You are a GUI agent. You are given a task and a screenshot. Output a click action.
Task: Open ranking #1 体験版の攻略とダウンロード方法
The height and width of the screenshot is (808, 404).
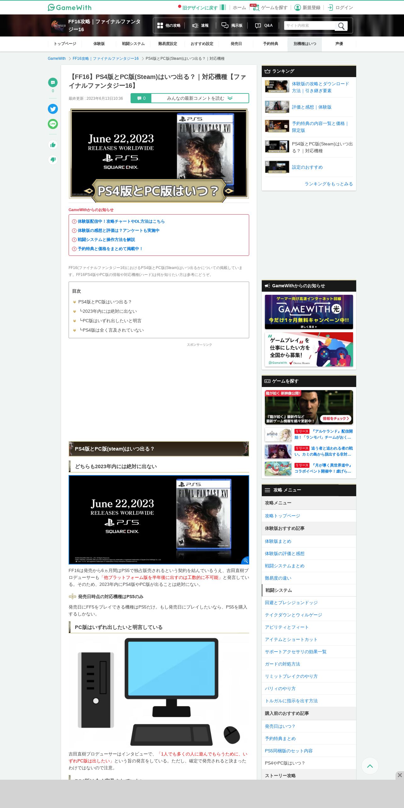tap(320, 87)
